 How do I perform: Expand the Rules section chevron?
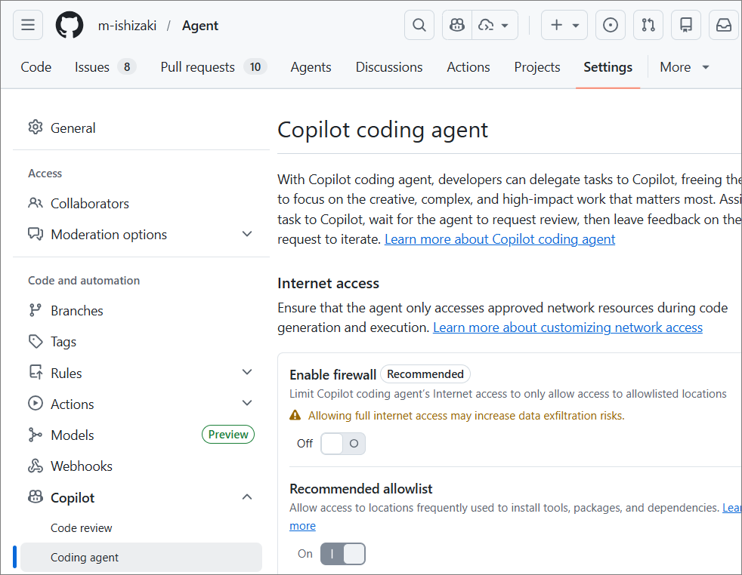pyautogui.click(x=247, y=372)
